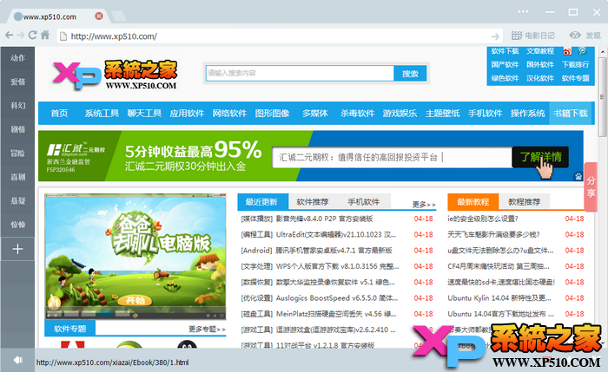Image resolution: width=608 pixels, height=372 pixels.
Task: Open the browser three-dots menu
Action: [523, 11]
